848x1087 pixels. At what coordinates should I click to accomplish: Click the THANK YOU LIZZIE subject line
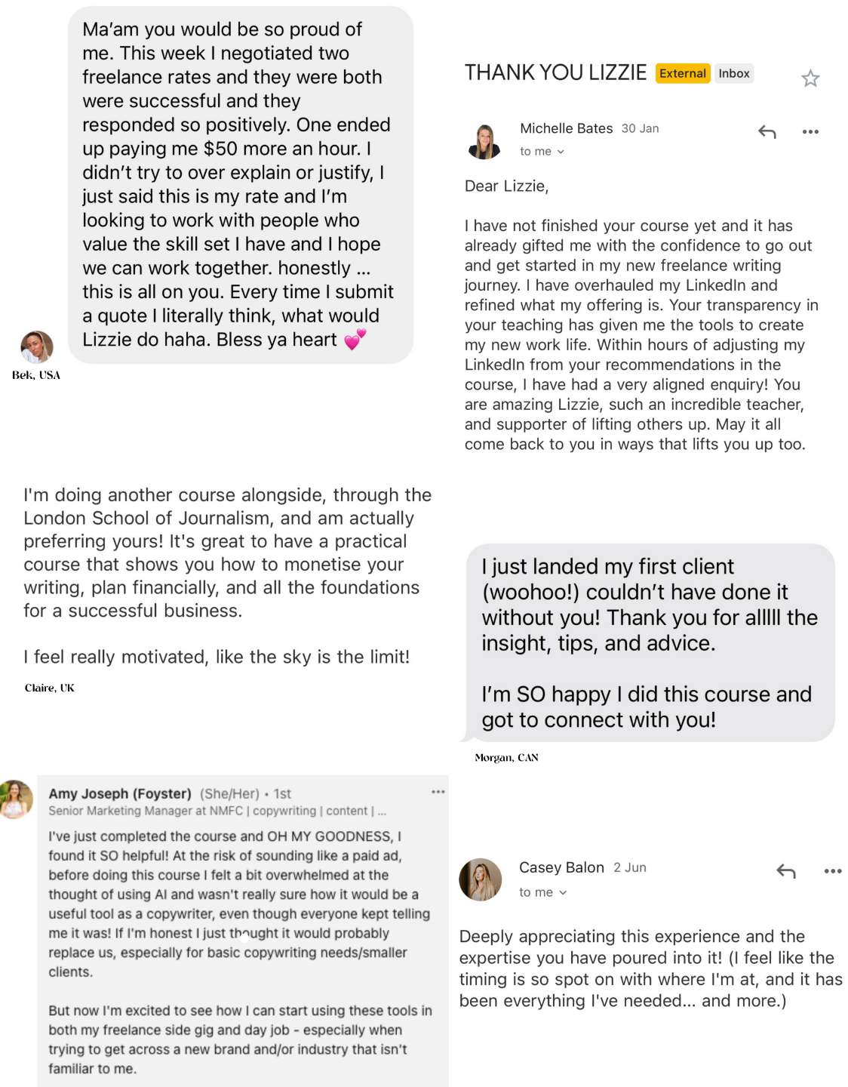coord(555,72)
